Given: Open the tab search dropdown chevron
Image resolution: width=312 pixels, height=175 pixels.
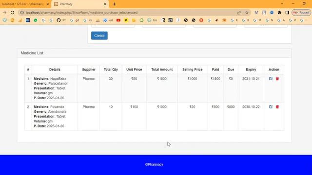Looking at the screenshot, I should 282,3.
